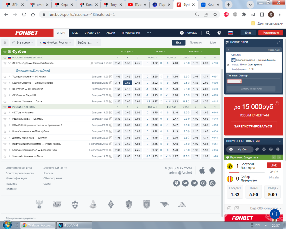This screenshot has width=286, height=229.
Task: Open the help question mark icon
Action: coord(182,33)
